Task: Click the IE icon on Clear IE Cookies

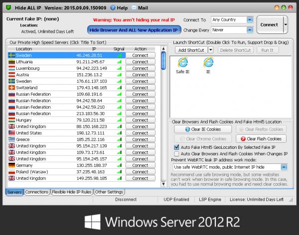Action: [188, 129]
